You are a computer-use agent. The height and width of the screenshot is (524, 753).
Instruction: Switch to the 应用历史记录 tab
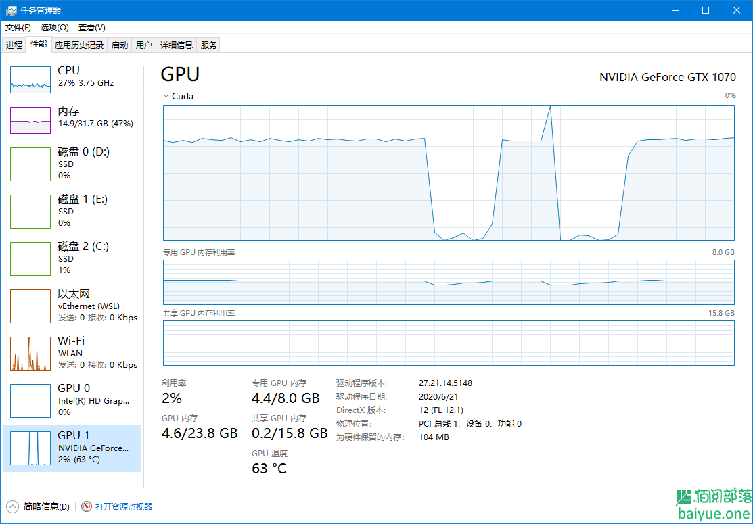click(79, 45)
